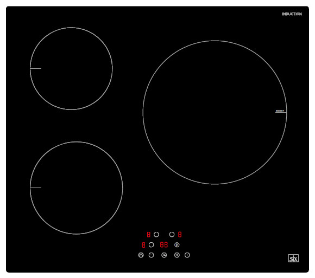This screenshot has height=278, width=315.
Task: Click the tick mark on top-left zone
Action: [36, 68]
